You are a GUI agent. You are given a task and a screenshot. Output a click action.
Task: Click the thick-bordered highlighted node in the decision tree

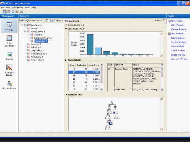point(111,123)
